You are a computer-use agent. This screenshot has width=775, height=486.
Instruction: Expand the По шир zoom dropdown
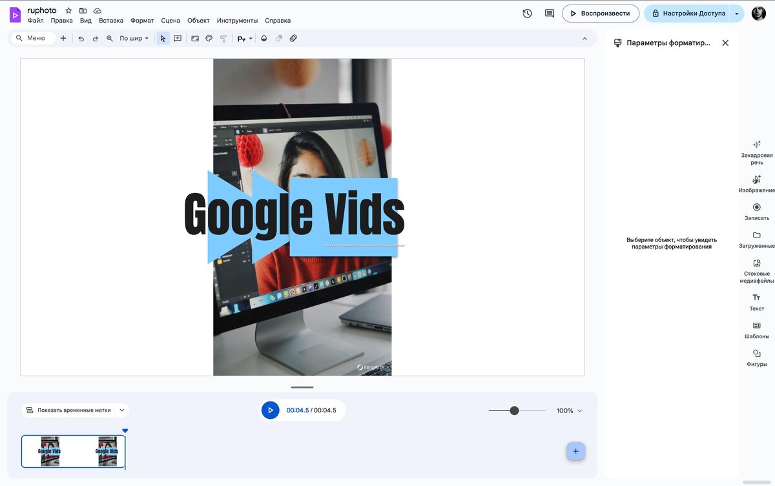pyautogui.click(x=134, y=39)
